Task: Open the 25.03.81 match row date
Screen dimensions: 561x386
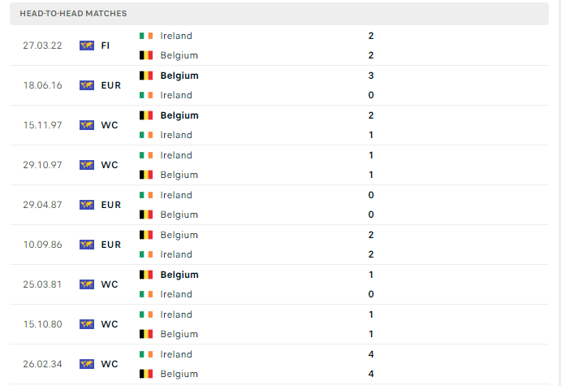Action: (x=42, y=284)
